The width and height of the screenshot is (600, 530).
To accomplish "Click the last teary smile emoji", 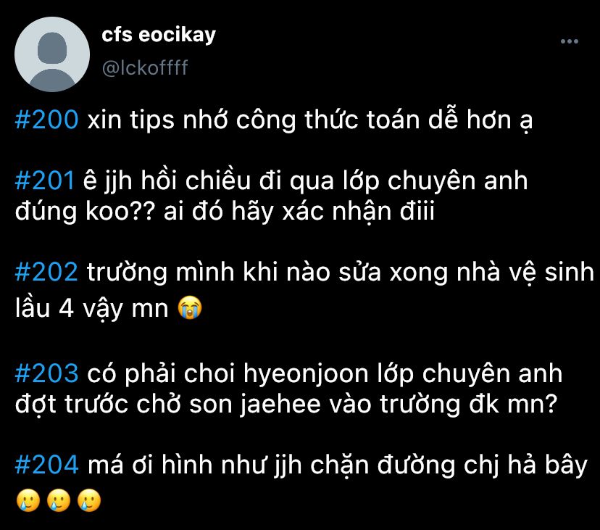I will pos(89,500).
